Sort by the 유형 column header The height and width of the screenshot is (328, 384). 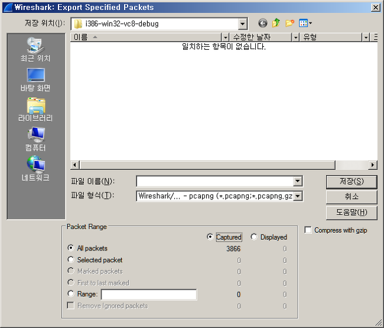[331, 37]
